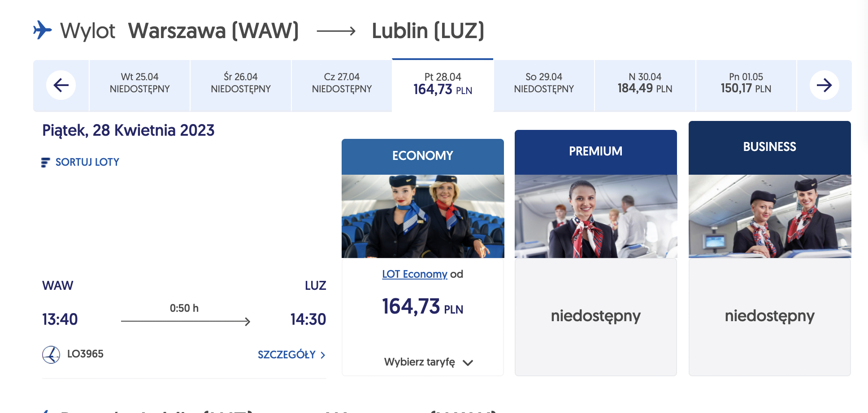Click the ECONOMY column header
This screenshot has height=413, width=868.
pyautogui.click(x=423, y=156)
